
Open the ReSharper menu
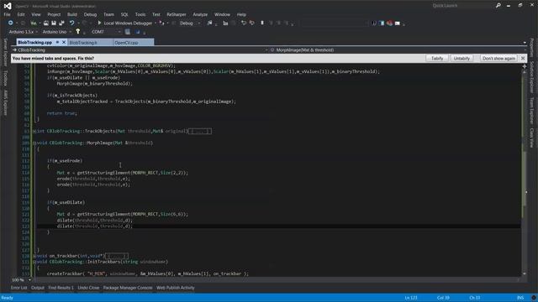point(177,14)
